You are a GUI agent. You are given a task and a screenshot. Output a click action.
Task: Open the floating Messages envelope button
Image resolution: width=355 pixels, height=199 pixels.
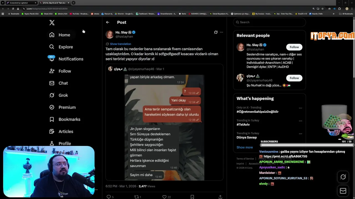[x=343, y=191]
